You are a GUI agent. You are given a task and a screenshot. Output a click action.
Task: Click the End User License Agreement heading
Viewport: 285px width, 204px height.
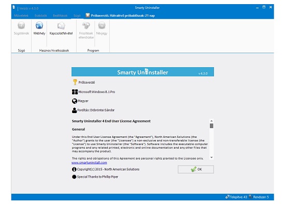tap(111, 121)
